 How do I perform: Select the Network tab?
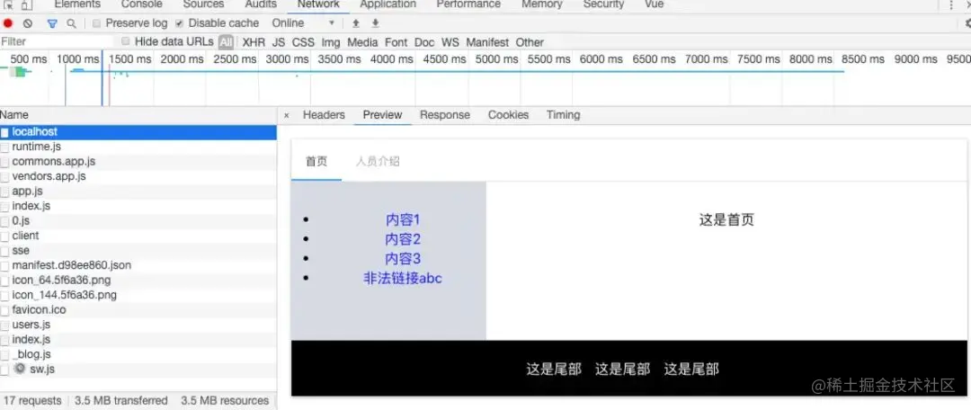[x=318, y=4]
